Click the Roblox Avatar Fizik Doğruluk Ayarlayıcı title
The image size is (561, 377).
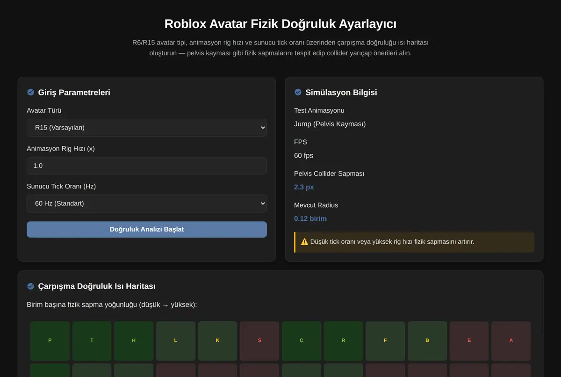coord(280,24)
